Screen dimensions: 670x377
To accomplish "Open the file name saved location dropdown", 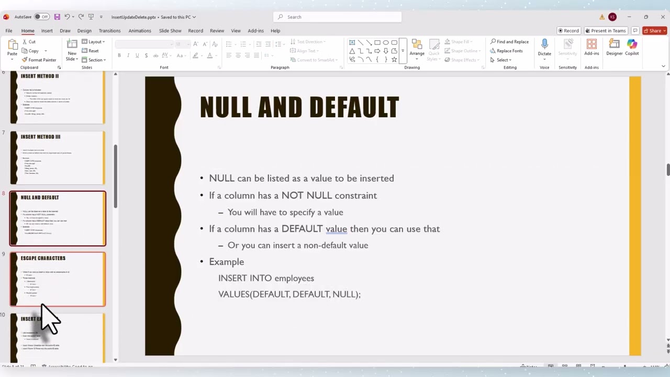I will coord(194,17).
